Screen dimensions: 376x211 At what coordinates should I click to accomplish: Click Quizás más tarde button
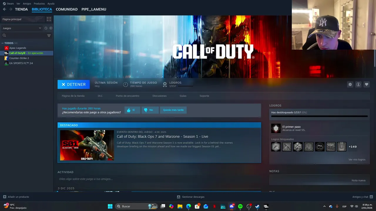(x=173, y=110)
